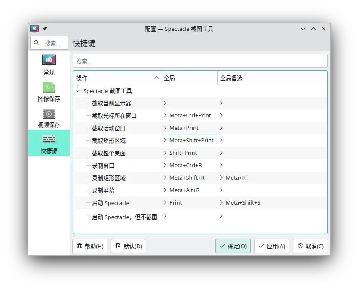Open the title bar dropdown arrow
The width and height of the screenshot is (359, 289).
[303, 28]
